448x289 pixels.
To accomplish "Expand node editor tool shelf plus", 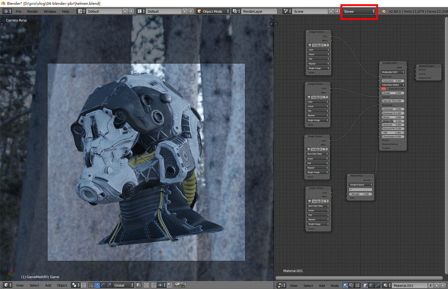I will click(276, 24).
